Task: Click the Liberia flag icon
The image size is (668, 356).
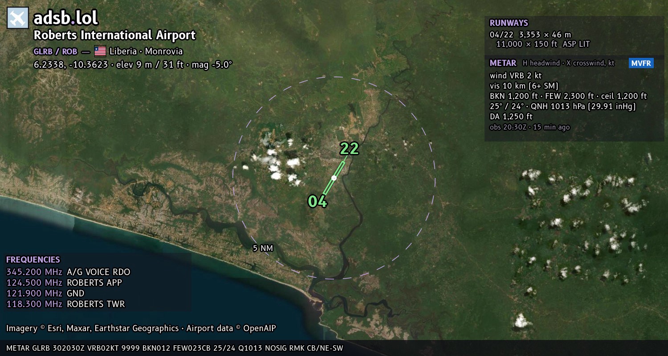Action: pyautogui.click(x=100, y=51)
